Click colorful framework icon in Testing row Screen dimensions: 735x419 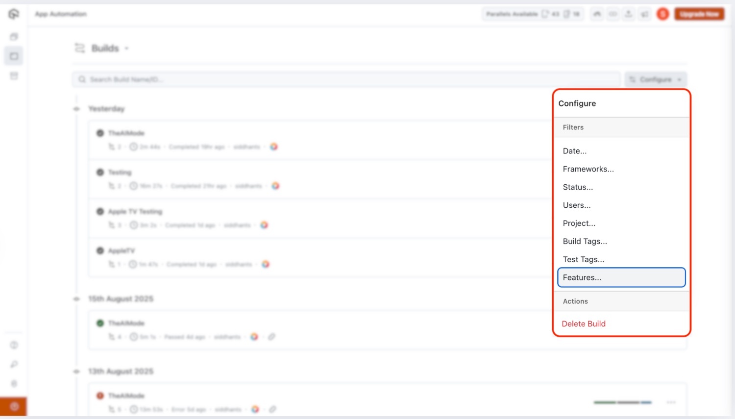[275, 186]
